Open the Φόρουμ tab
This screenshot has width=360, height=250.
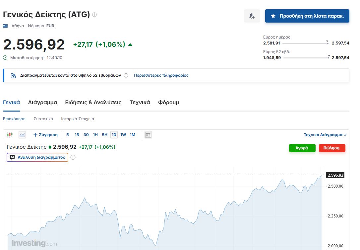coord(168,103)
